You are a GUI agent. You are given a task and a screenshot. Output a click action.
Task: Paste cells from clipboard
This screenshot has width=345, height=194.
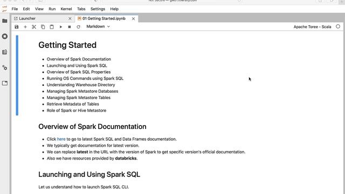coord(52,27)
